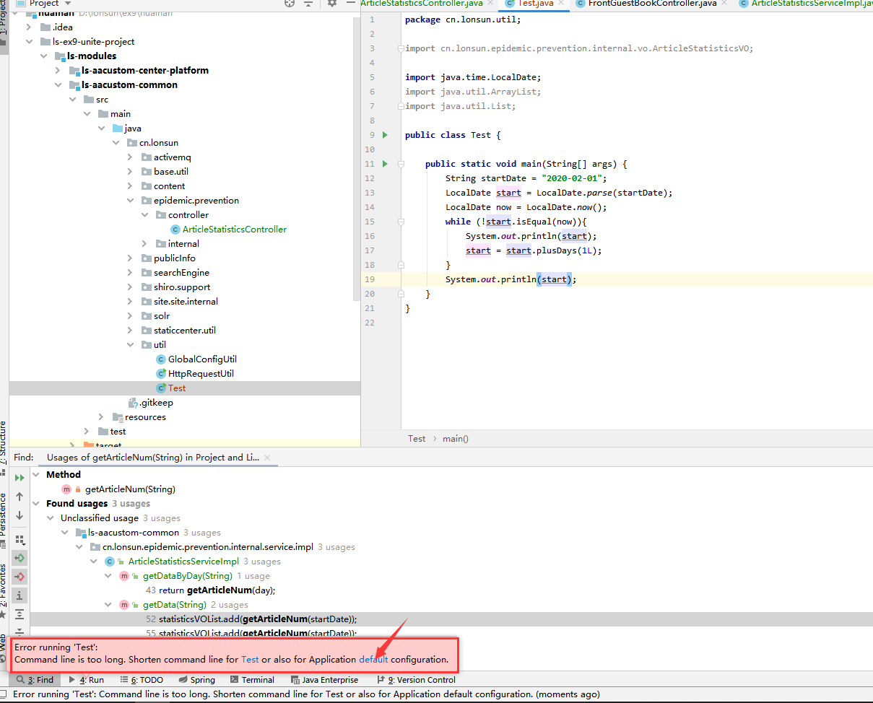This screenshot has height=703, width=873.
Task: Collapse ls-ex9-unite-project folder
Action: 29,41
